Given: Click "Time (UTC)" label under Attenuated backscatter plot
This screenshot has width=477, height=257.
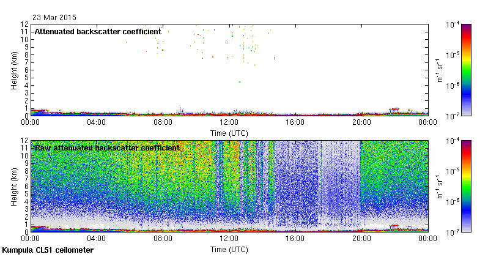Looking at the screenshot, I should pyautogui.click(x=229, y=133).
